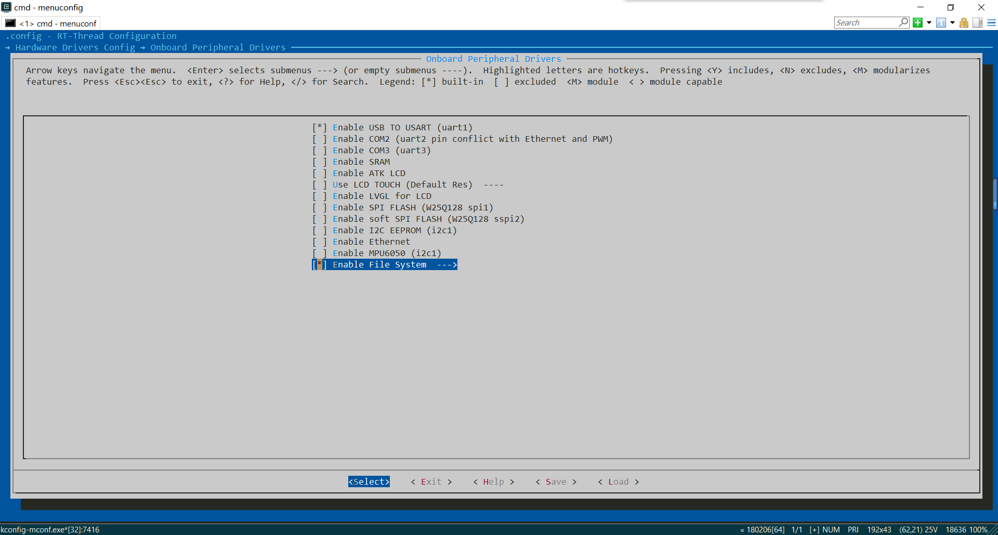998x535 pixels.
Task: Toggle the scrollbar panel icon
Action: [978, 22]
